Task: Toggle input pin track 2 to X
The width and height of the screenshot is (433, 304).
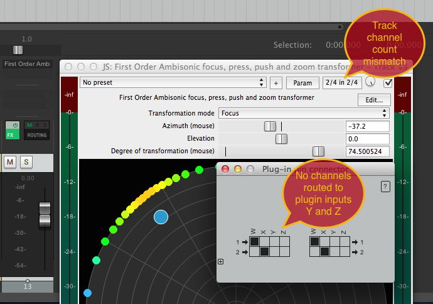Action: [x=265, y=251]
